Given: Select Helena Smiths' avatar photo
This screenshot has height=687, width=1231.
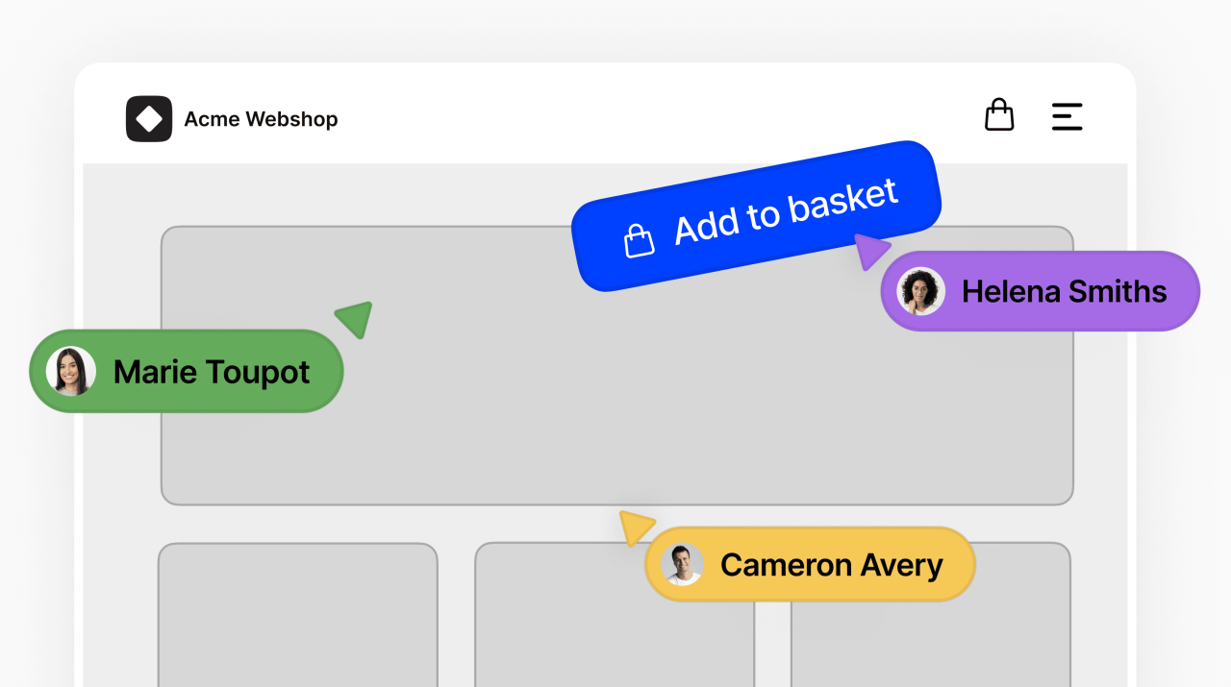Looking at the screenshot, I should coord(920,291).
